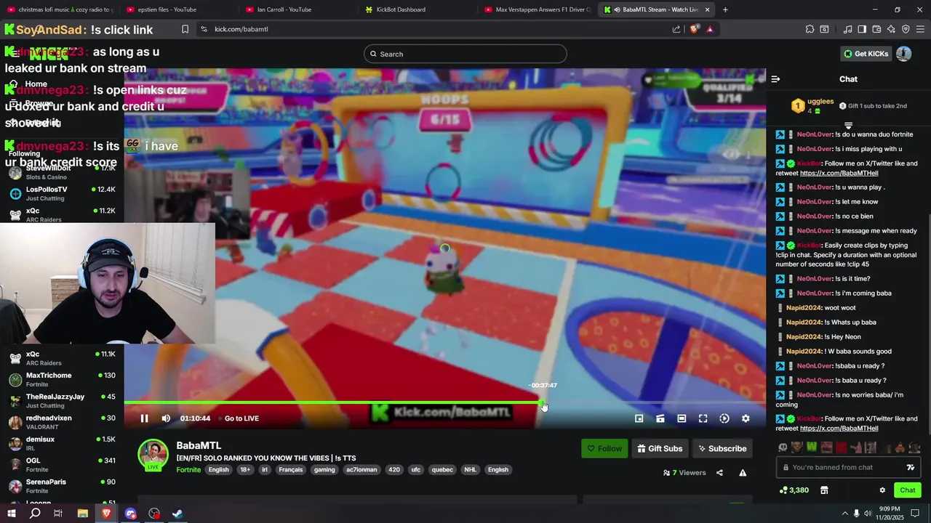Screen dimensions: 931x523
Task: Open Brave Rewards triangle icon
Action: pos(710,29)
